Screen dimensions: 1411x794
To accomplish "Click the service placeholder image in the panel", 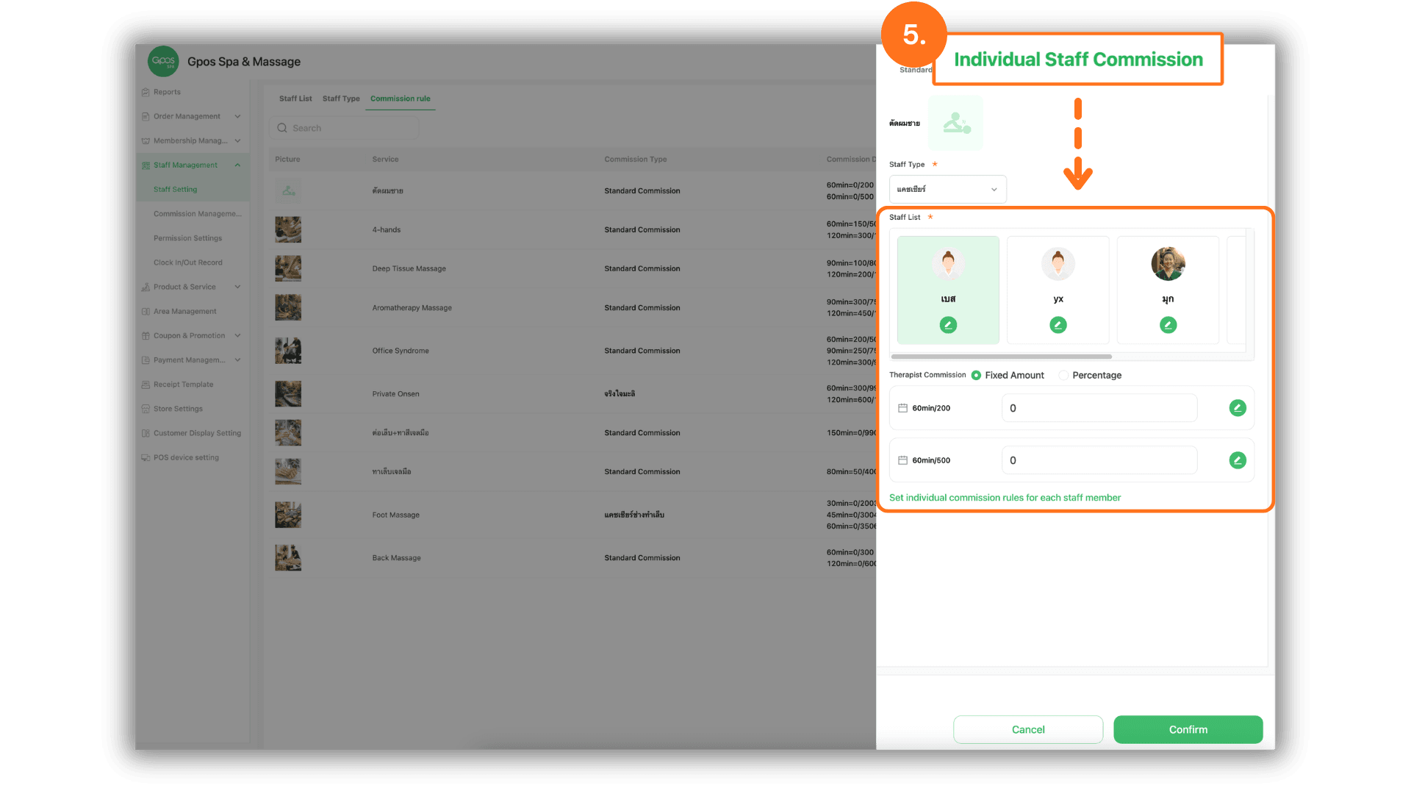I will pyautogui.click(x=955, y=123).
